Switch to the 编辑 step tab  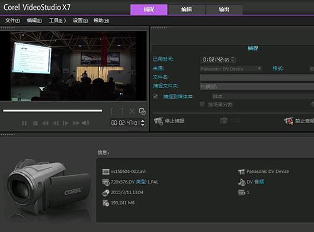pyautogui.click(x=187, y=9)
